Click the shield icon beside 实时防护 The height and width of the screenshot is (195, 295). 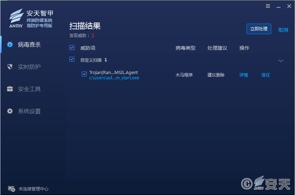(x=10, y=67)
